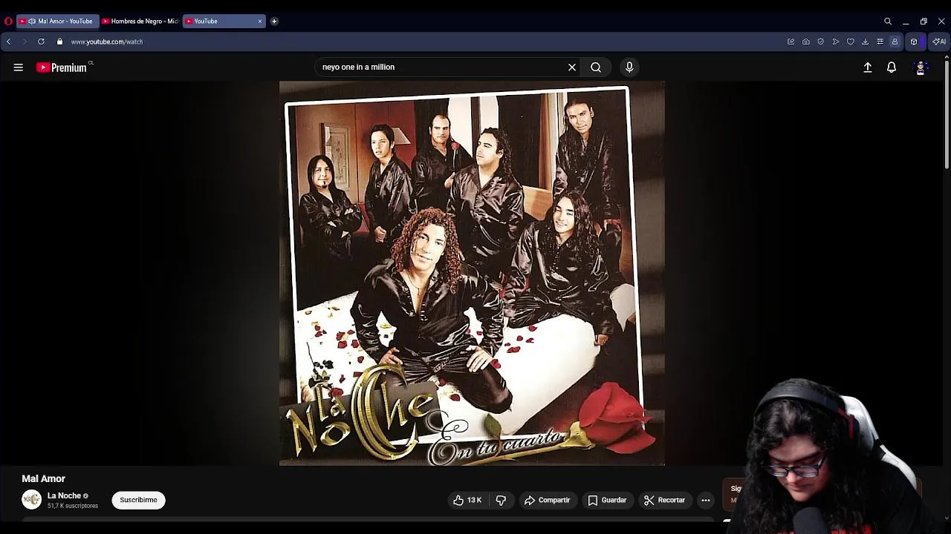The width and height of the screenshot is (951, 534).
Task: Open the ad blocker shield icon
Action: point(820,42)
